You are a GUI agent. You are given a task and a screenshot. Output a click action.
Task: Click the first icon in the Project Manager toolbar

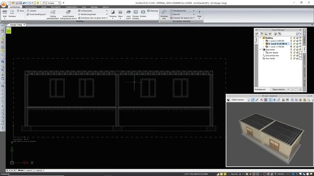tap(257, 34)
